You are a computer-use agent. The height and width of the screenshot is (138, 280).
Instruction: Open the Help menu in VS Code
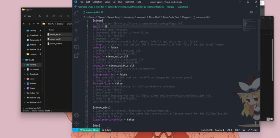[x=139, y=2]
